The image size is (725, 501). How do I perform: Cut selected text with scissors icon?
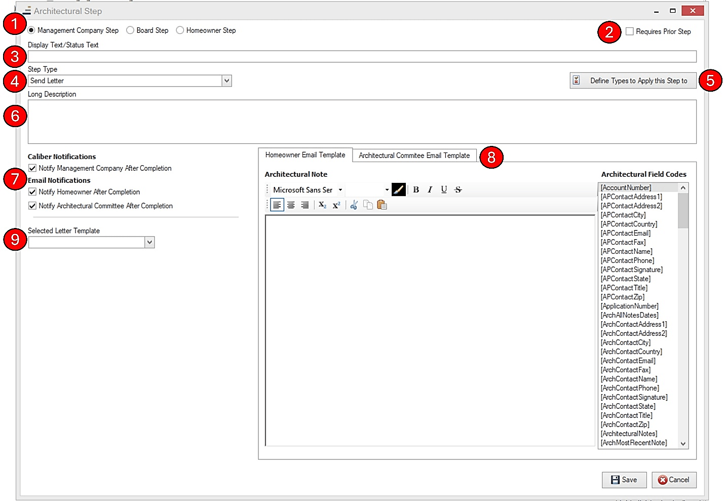coord(354,205)
